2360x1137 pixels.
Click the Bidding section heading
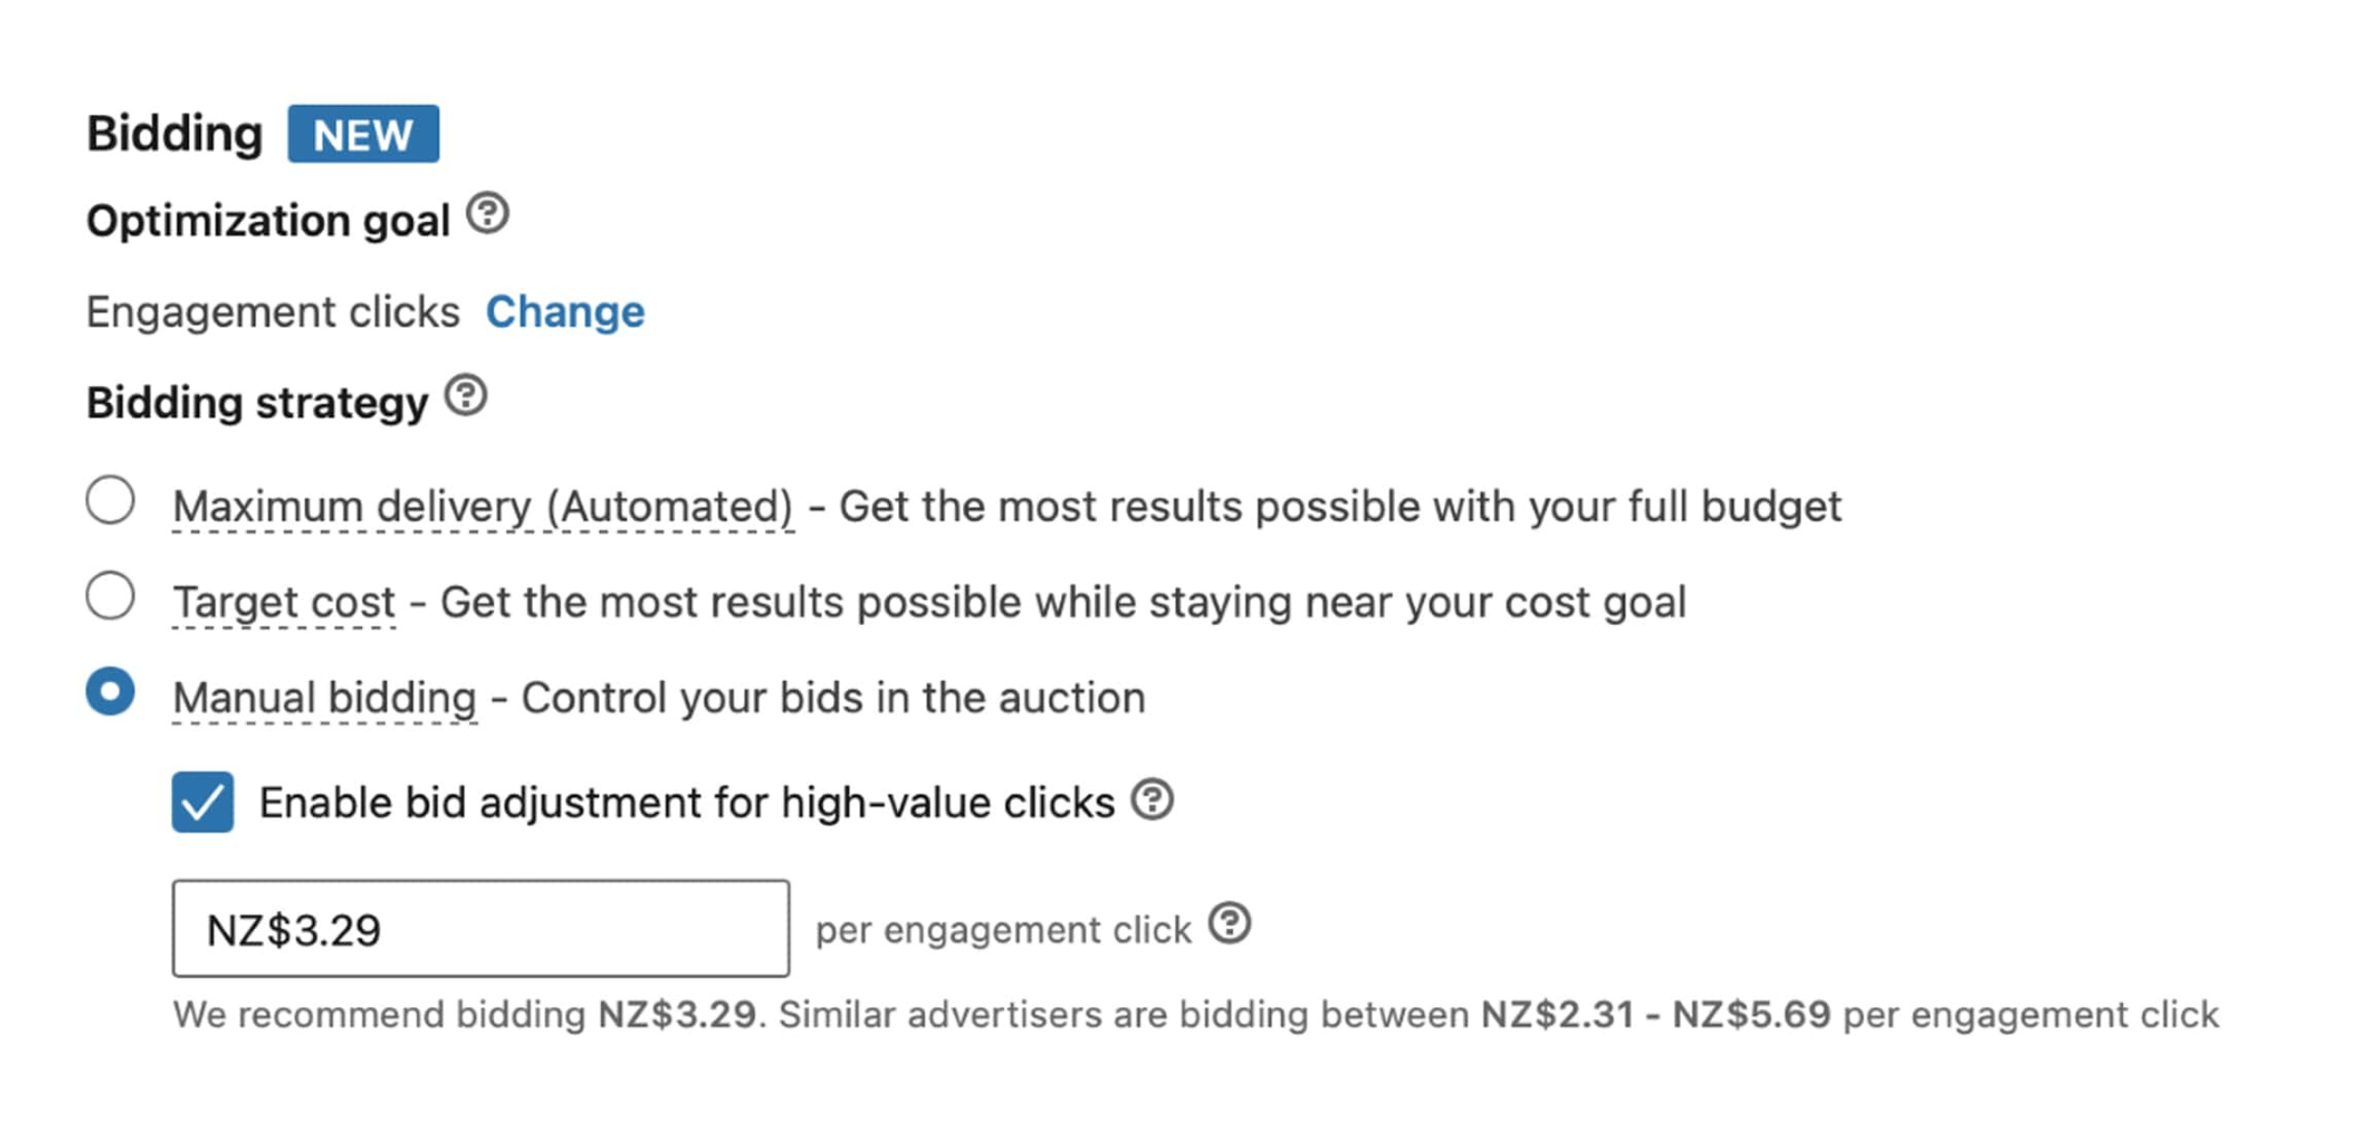click(175, 134)
